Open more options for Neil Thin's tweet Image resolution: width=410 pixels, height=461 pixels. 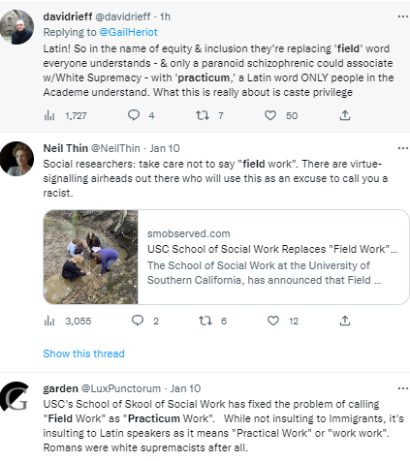[x=403, y=148]
